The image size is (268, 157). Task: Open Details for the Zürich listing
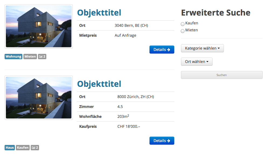(162, 141)
